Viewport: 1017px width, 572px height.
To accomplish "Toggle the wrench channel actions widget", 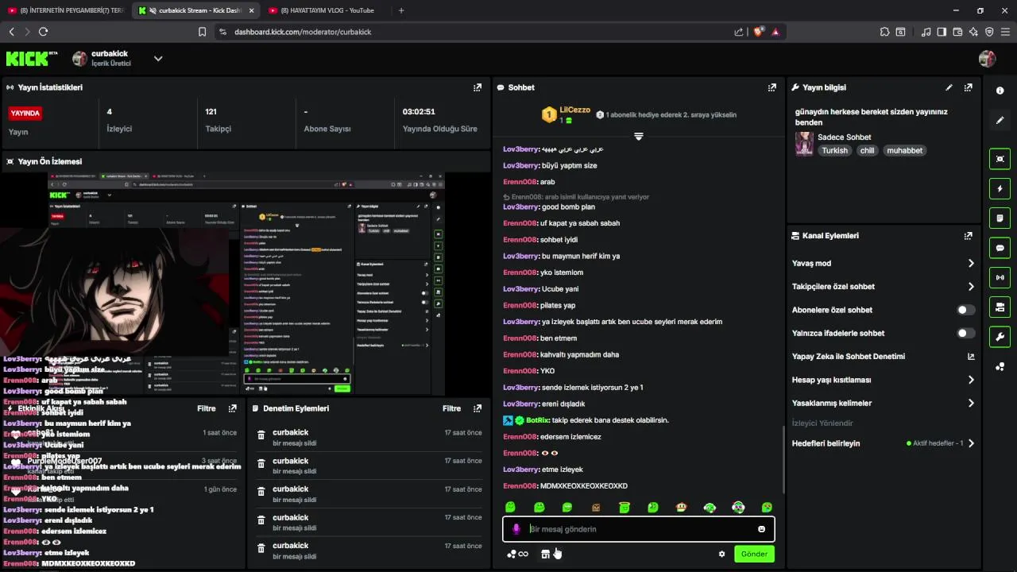I will pyautogui.click(x=1000, y=337).
